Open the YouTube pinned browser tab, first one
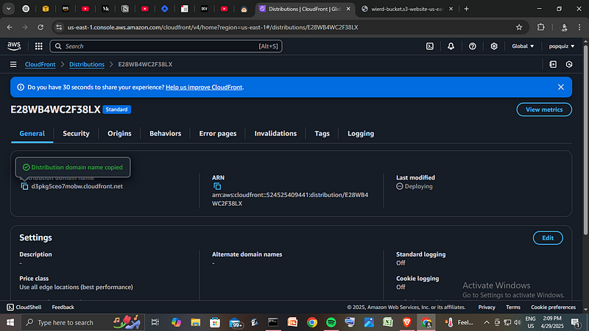Viewport: 589px width, 331px height. tap(85, 9)
